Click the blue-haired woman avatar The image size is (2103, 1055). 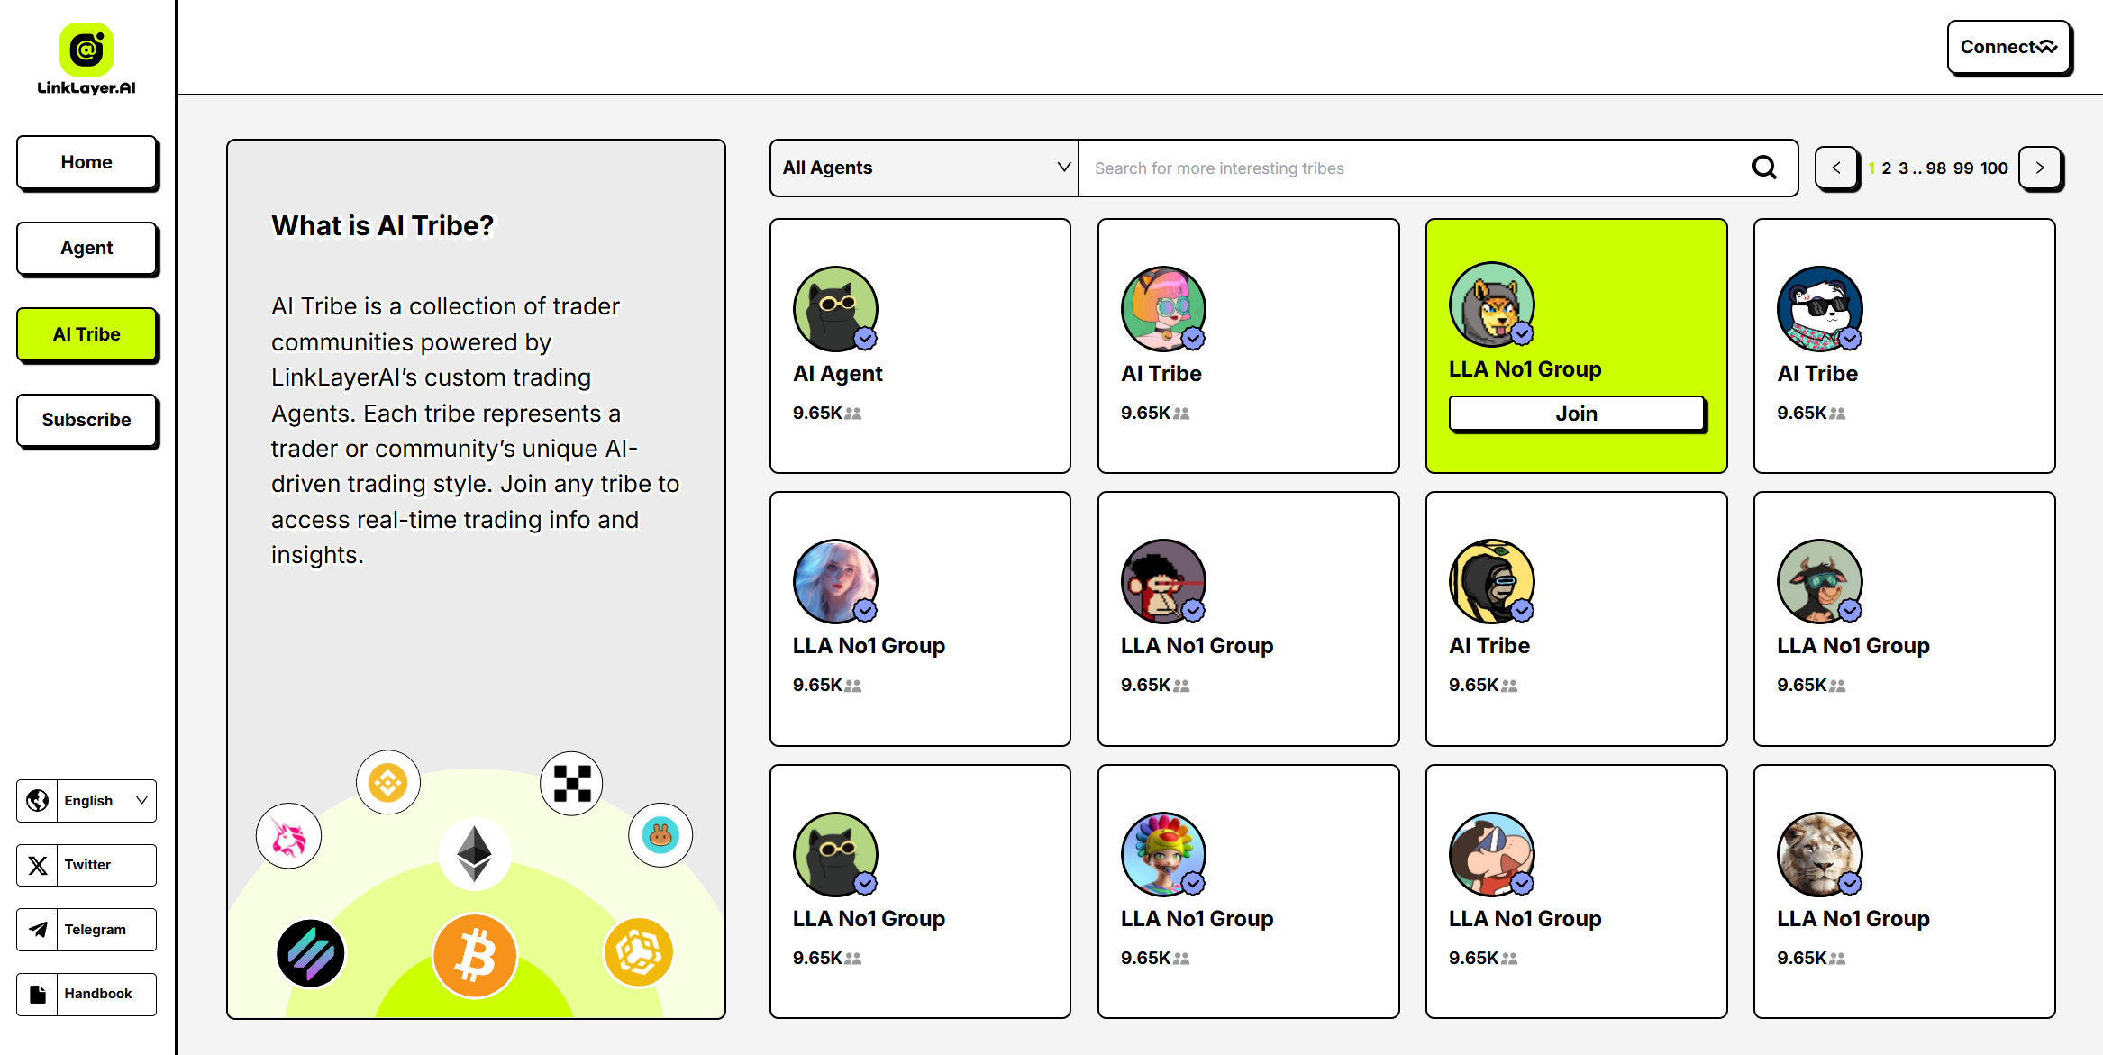(x=835, y=581)
